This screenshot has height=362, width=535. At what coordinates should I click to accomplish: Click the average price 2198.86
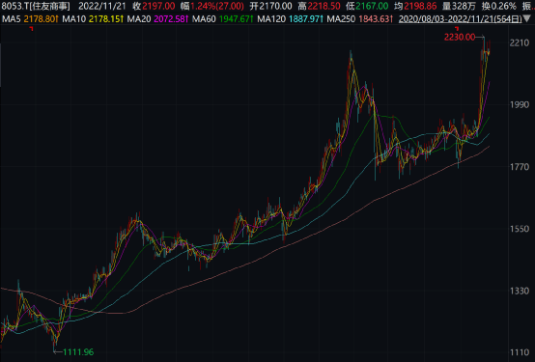tap(420, 6)
